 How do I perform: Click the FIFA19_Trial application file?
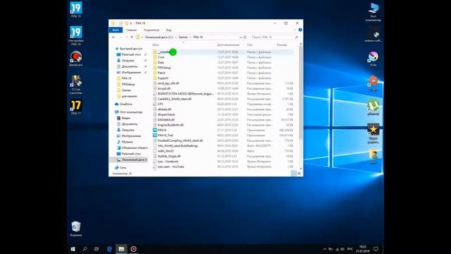[x=166, y=135]
